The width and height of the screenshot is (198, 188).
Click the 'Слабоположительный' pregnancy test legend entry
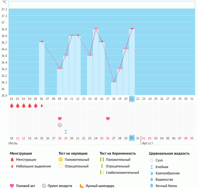(x=122, y=173)
